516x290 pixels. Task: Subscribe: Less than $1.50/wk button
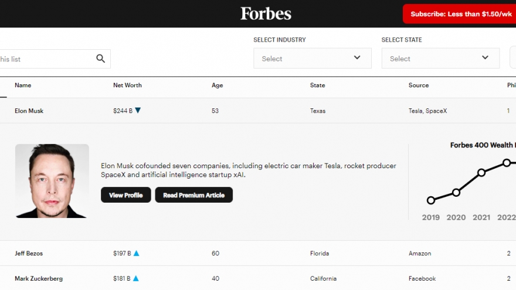[x=459, y=14]
